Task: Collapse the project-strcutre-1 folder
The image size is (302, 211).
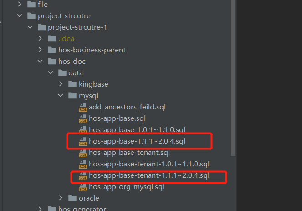Action: point(30,27)
